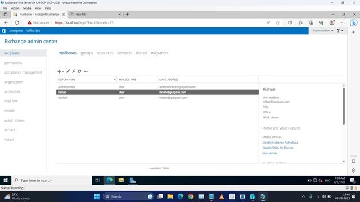Reload the page with the browser refresh icon
360x202 pixels.
click(x=17, y=22)
